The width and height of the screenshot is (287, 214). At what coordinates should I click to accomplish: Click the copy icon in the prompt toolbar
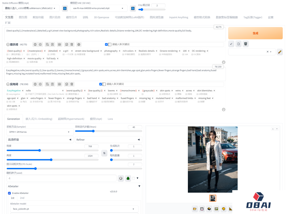pyautogui.click(x=67, y=44)
